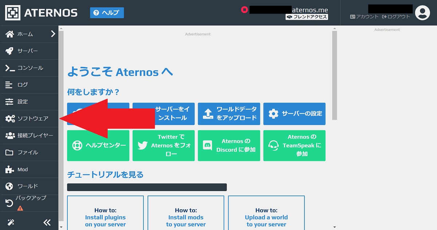The image size is (437, 230).
Task: Click the main content scrollbar down arrow
Action: pyautogui.click(x=335, y=227)
